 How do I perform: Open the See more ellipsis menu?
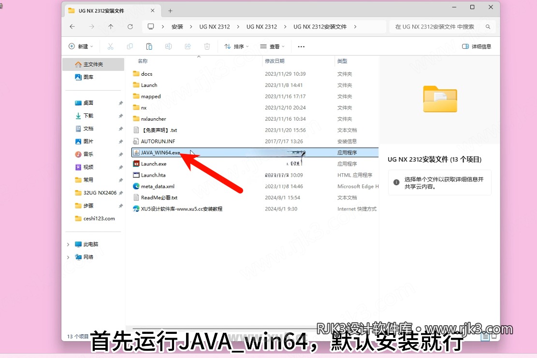click(301, 46)
